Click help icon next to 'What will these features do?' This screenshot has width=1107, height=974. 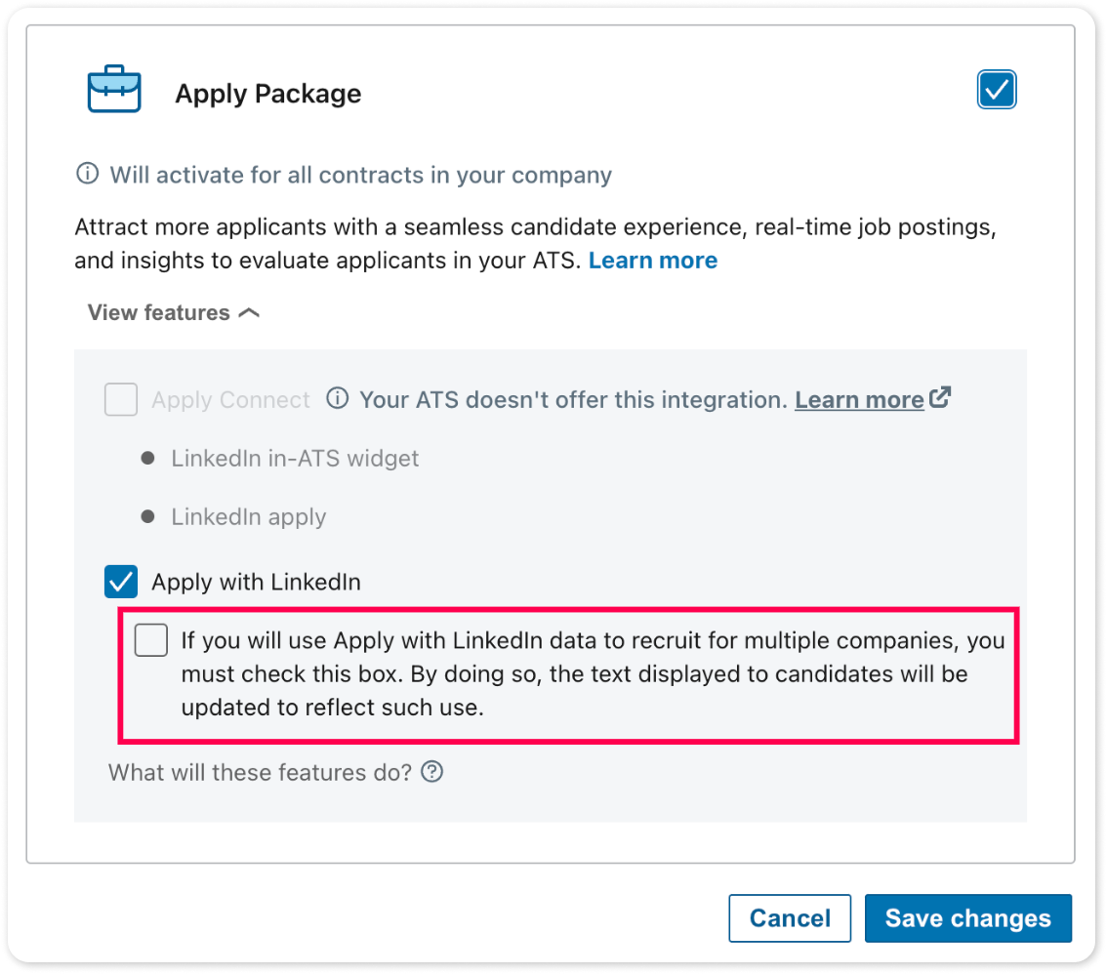coord(432,771)
